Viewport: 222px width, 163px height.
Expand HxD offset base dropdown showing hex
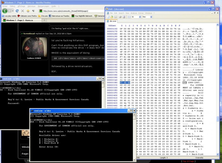151,17
